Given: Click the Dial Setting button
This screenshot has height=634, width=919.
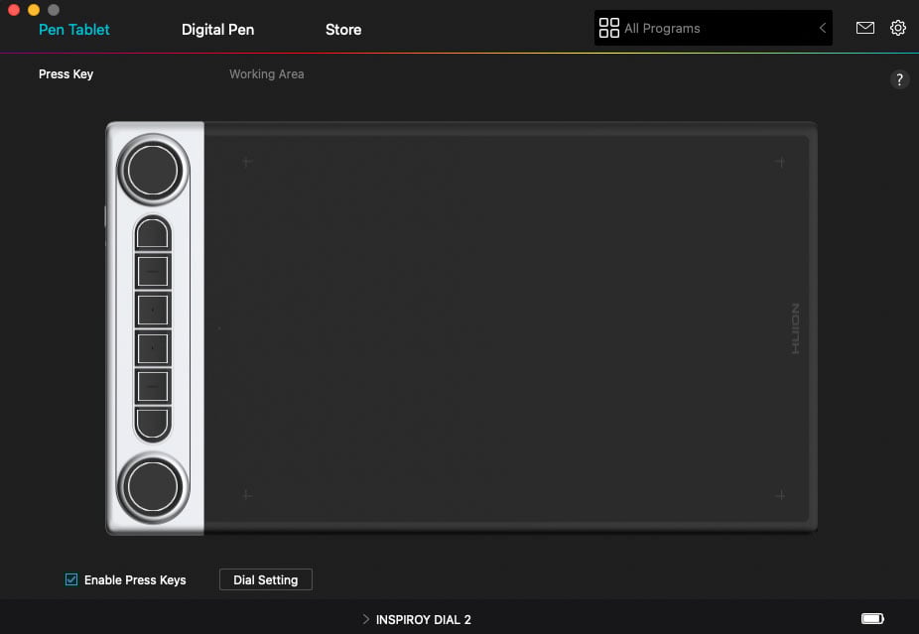Looking at the screenshot, I should (266, 579).
